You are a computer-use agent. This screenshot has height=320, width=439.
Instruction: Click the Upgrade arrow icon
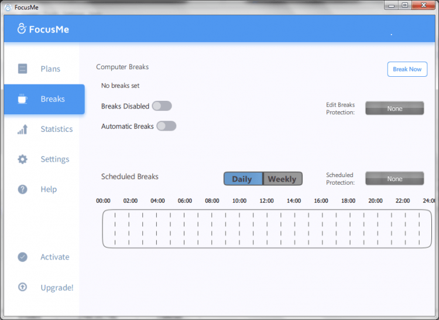pos(22,287)
